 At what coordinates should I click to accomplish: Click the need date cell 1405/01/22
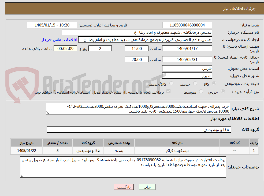coord(27,151)
